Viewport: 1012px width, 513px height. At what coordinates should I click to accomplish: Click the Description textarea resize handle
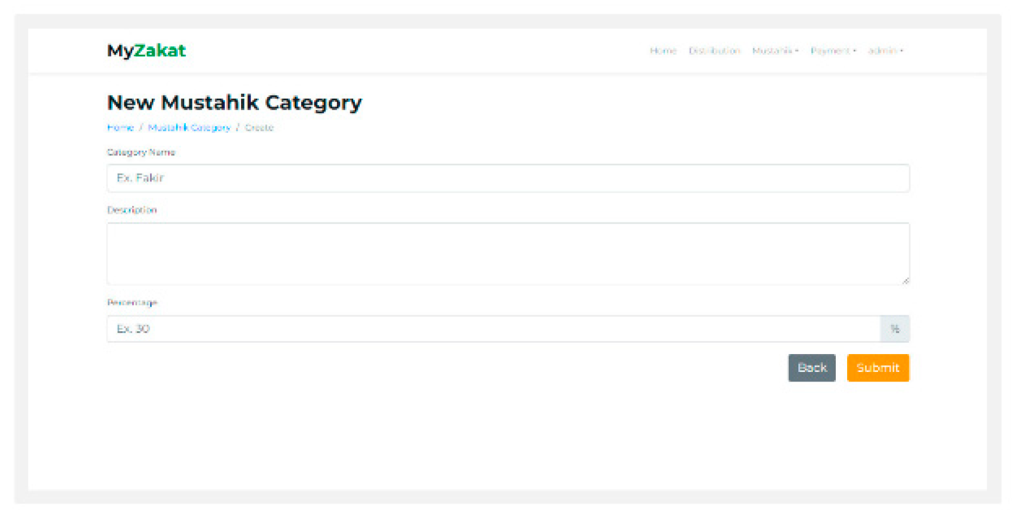[x=905, y=280]
